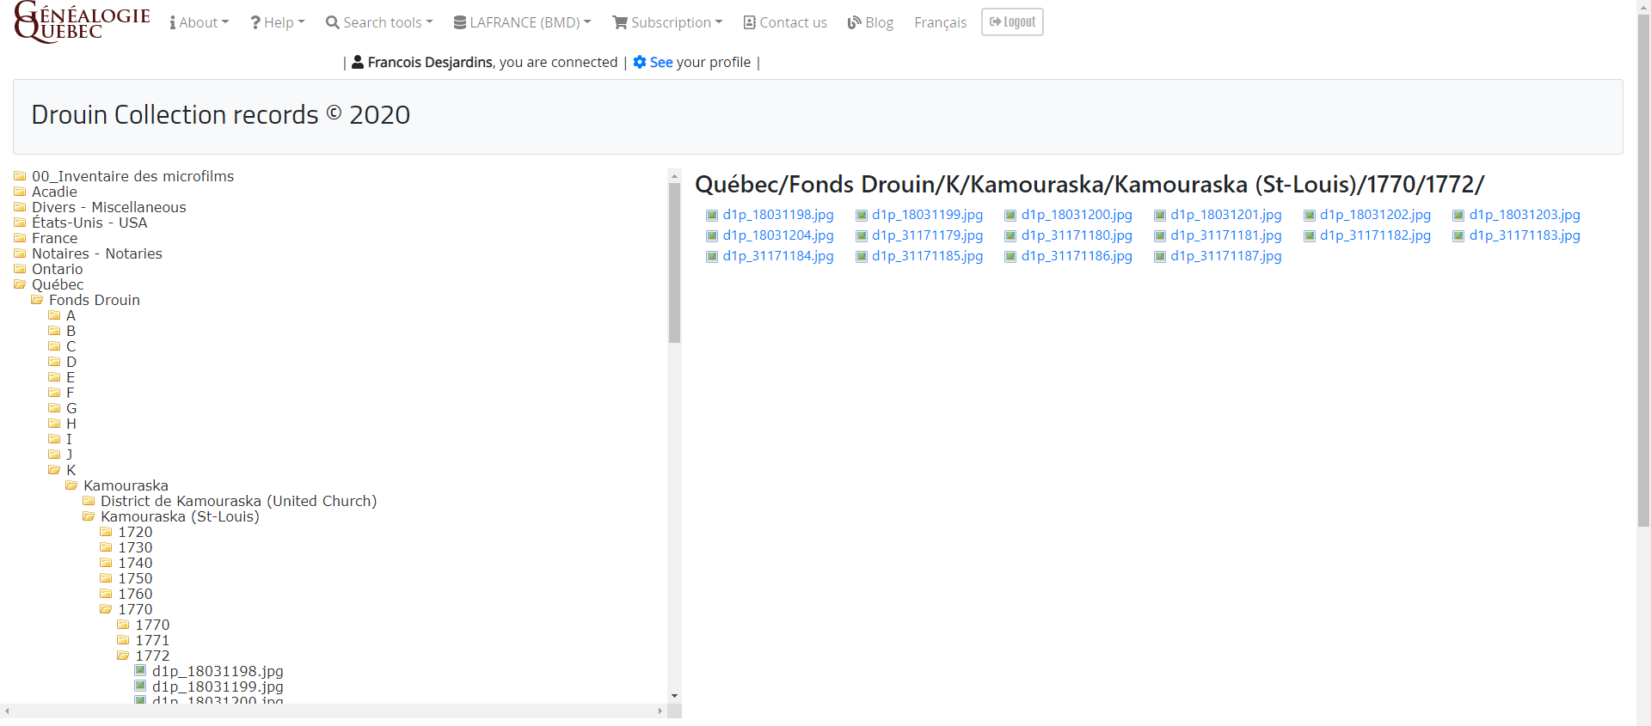This screenshot has height=726, width=1651.
Task: Open the Acadie folder icon
Action: 20,192
